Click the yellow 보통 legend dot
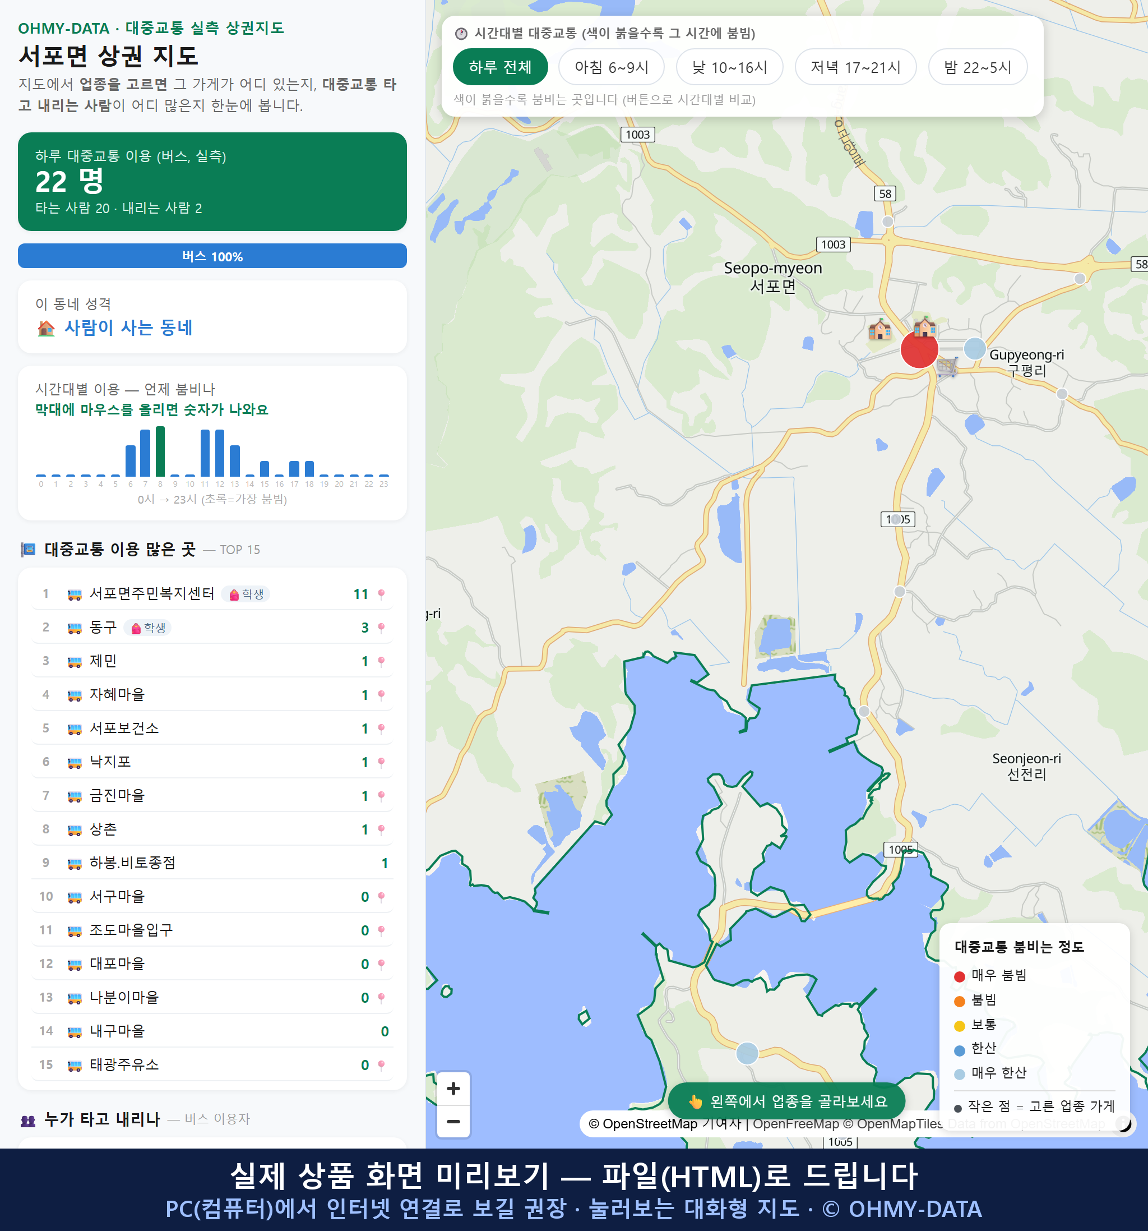The height and width of the screenshot is (1231, 1148). click(959, 1026)
